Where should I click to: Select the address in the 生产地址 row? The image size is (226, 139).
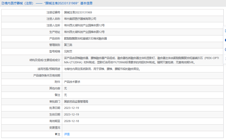pos(84,32)
